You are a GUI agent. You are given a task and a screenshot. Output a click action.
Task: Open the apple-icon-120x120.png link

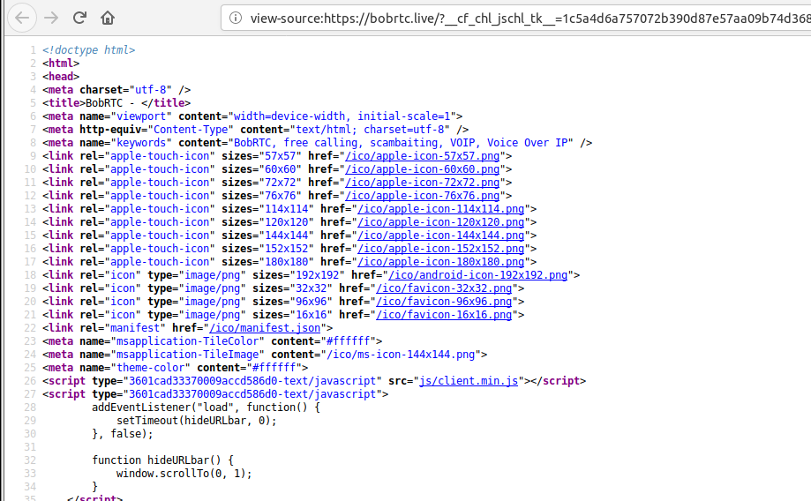point(441,222)
